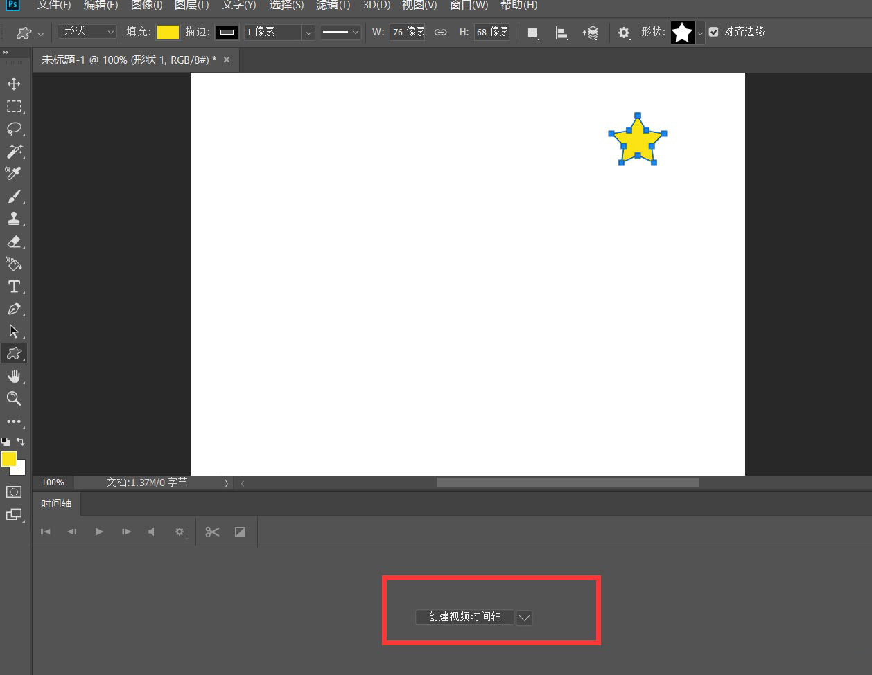
Task: Swap foreground and background colors
Action: point(21,441)
